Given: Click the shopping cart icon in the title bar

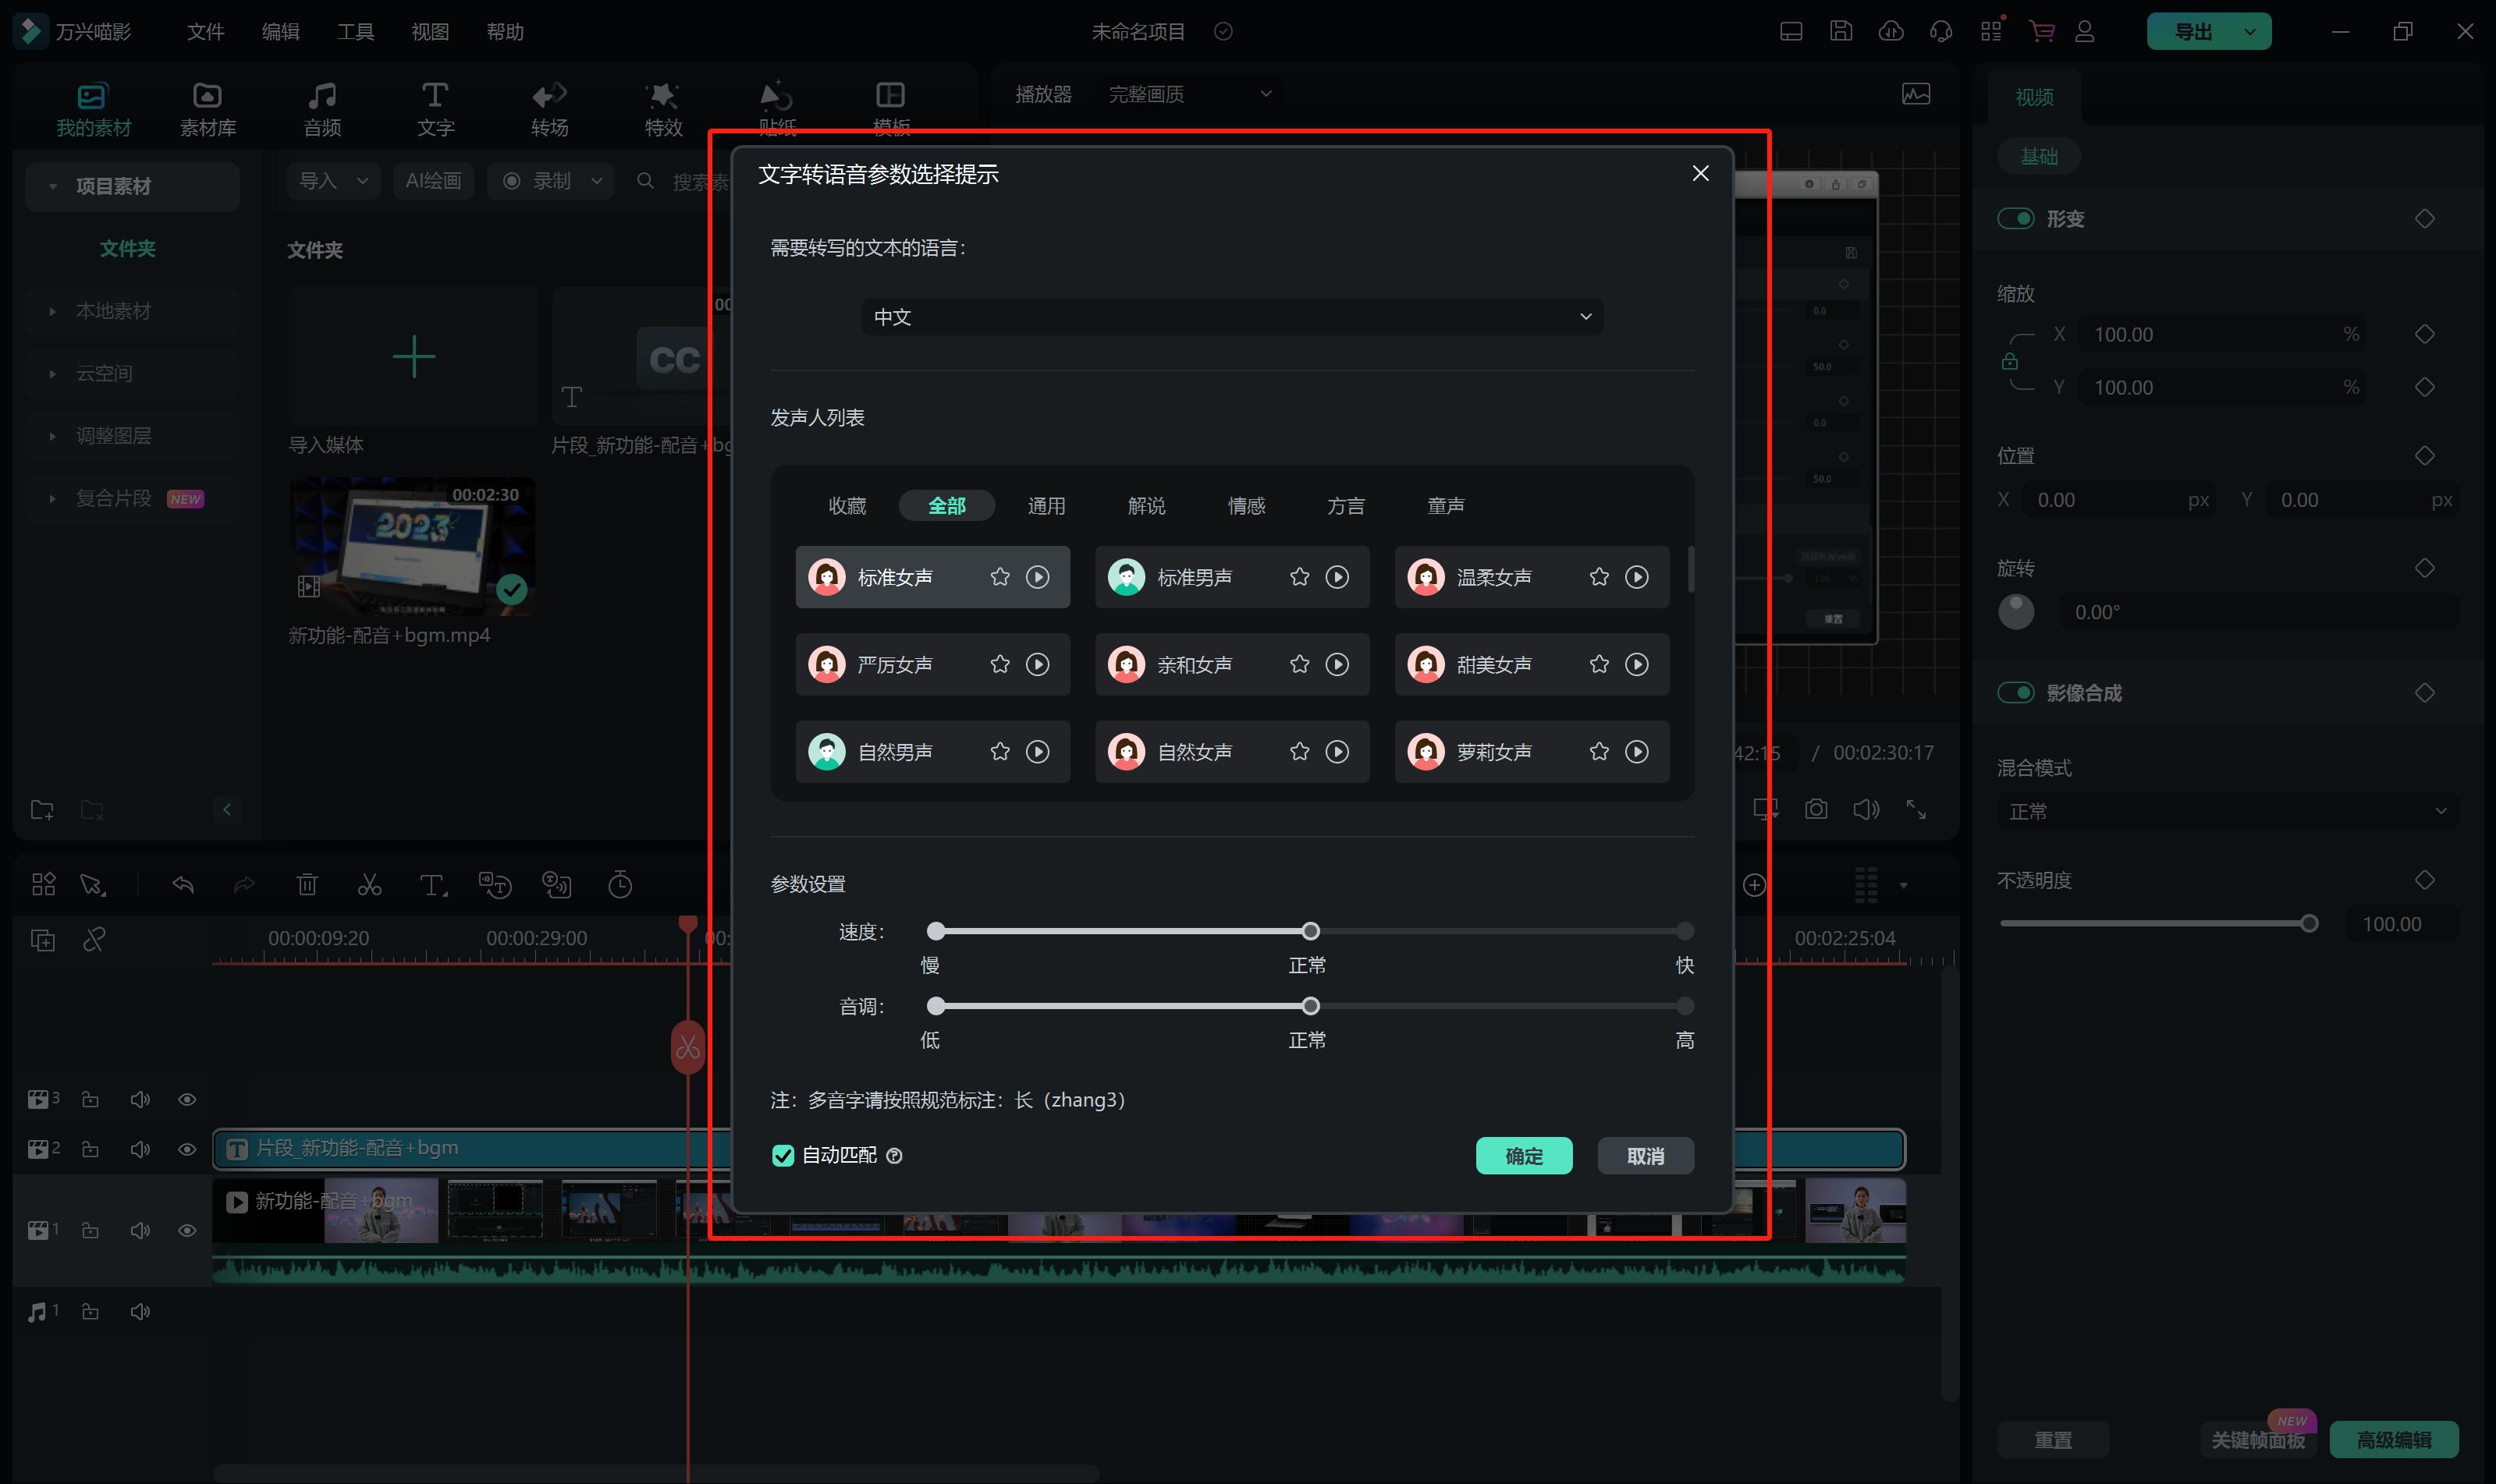Looking at the screenshot, I should coord(2041,31).
